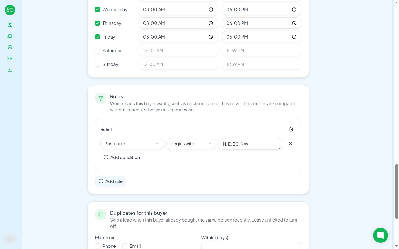Viewport: 399px width, 249px height.
Task: Open the analytics chart icon in sidebar
Action: point(10,70)
